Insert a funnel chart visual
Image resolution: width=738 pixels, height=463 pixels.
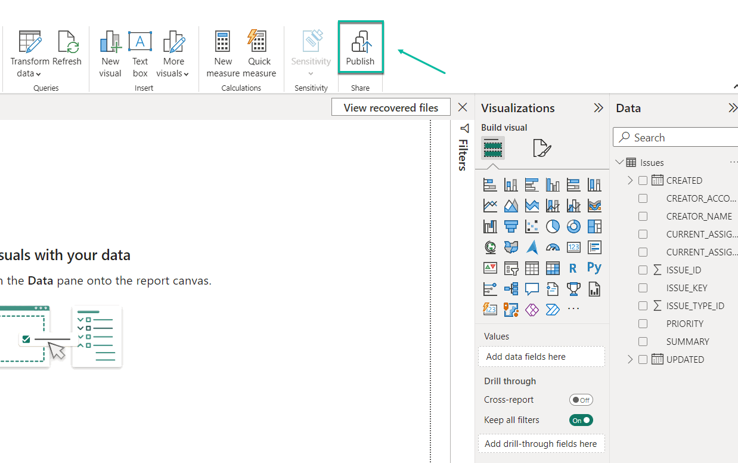[511, 226]
